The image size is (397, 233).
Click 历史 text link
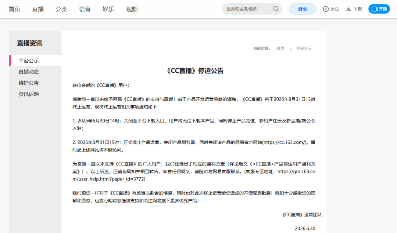coord(335,9)
